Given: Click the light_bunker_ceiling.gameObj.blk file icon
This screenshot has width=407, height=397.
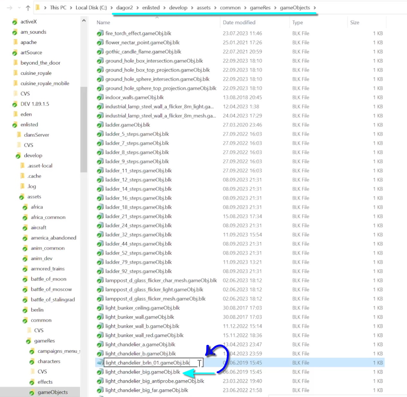Looking at the screenshot, I should click(100, 308).
